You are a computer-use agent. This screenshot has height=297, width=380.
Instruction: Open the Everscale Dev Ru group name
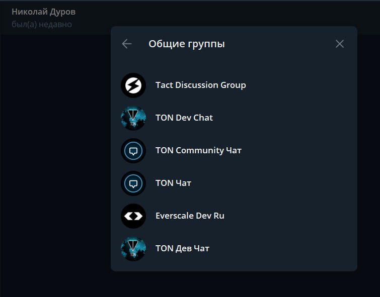(190, 216)
